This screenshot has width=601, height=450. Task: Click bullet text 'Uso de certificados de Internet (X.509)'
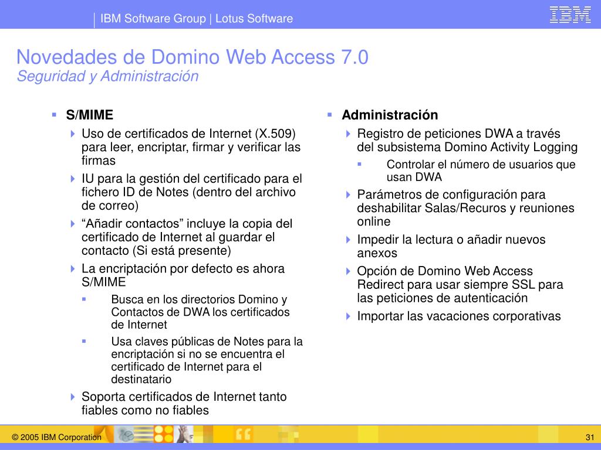(188, 134)
